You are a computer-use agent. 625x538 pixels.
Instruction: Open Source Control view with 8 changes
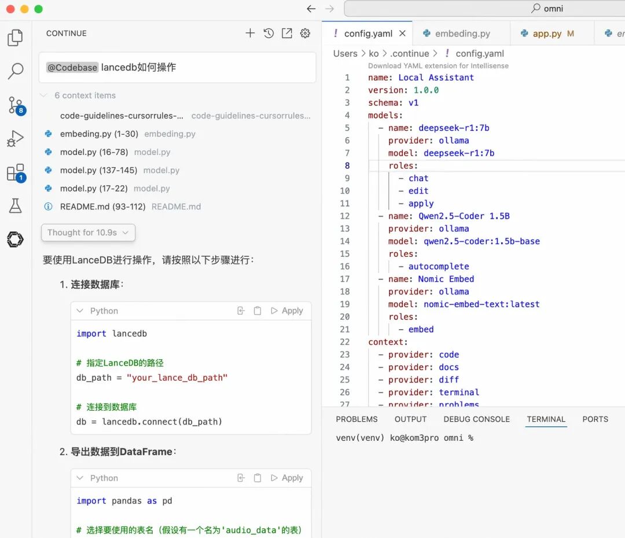[x=16, y=106]
